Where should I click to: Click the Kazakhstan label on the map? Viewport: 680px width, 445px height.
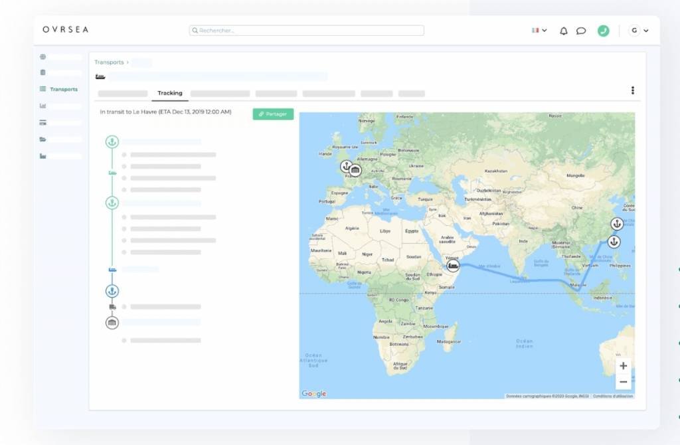[x=495, y=171]
